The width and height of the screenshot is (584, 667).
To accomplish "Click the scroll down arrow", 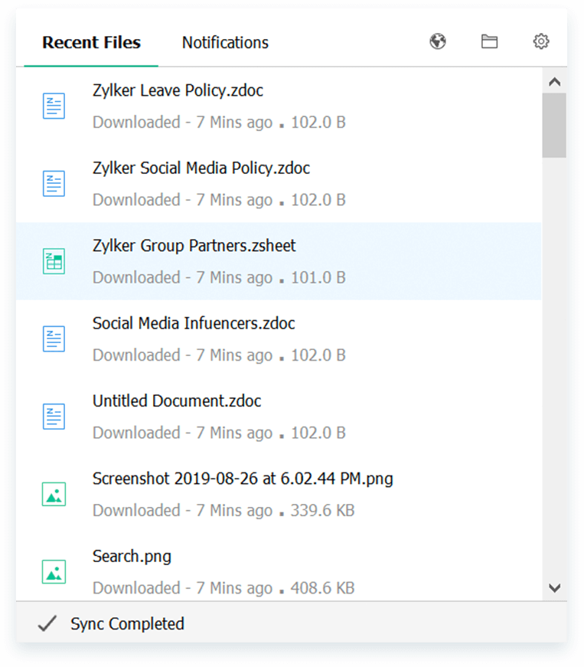I will [555, 587].
